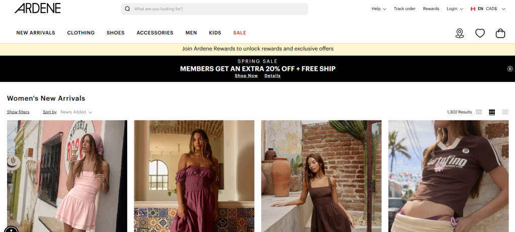
Task: Click the search magnifier icon
Action: [127, 9]
